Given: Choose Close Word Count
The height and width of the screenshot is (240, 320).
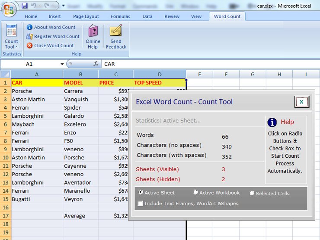Looking at the screenshot, I should 50,45.
